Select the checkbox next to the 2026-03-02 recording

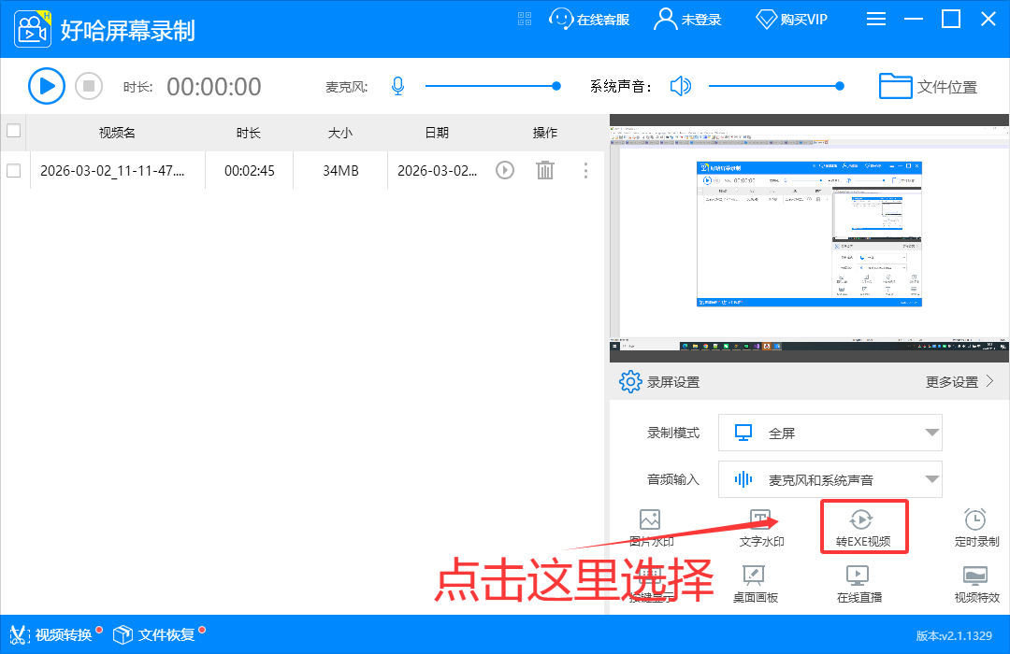(x=13, y=170)
